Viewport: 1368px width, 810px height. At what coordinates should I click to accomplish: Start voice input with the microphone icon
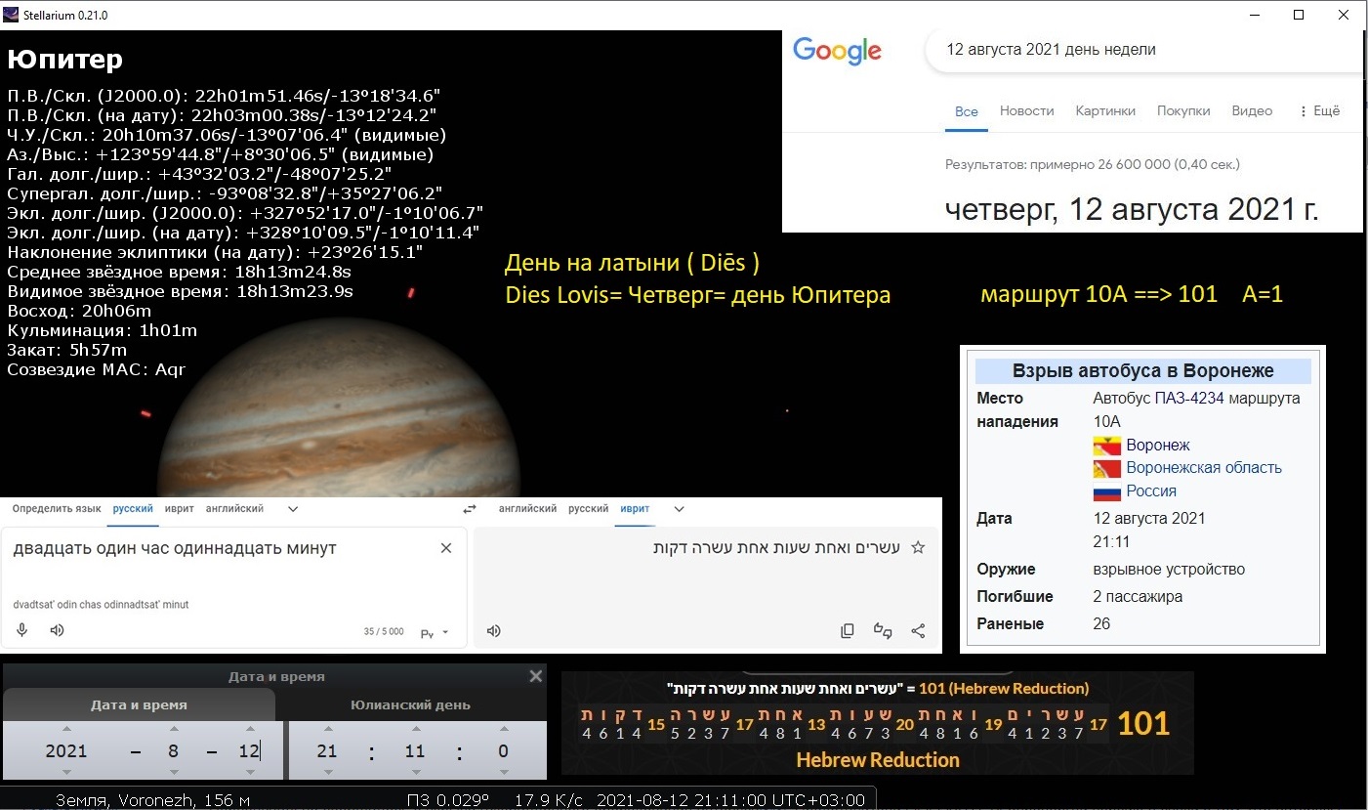pos(21,630)
